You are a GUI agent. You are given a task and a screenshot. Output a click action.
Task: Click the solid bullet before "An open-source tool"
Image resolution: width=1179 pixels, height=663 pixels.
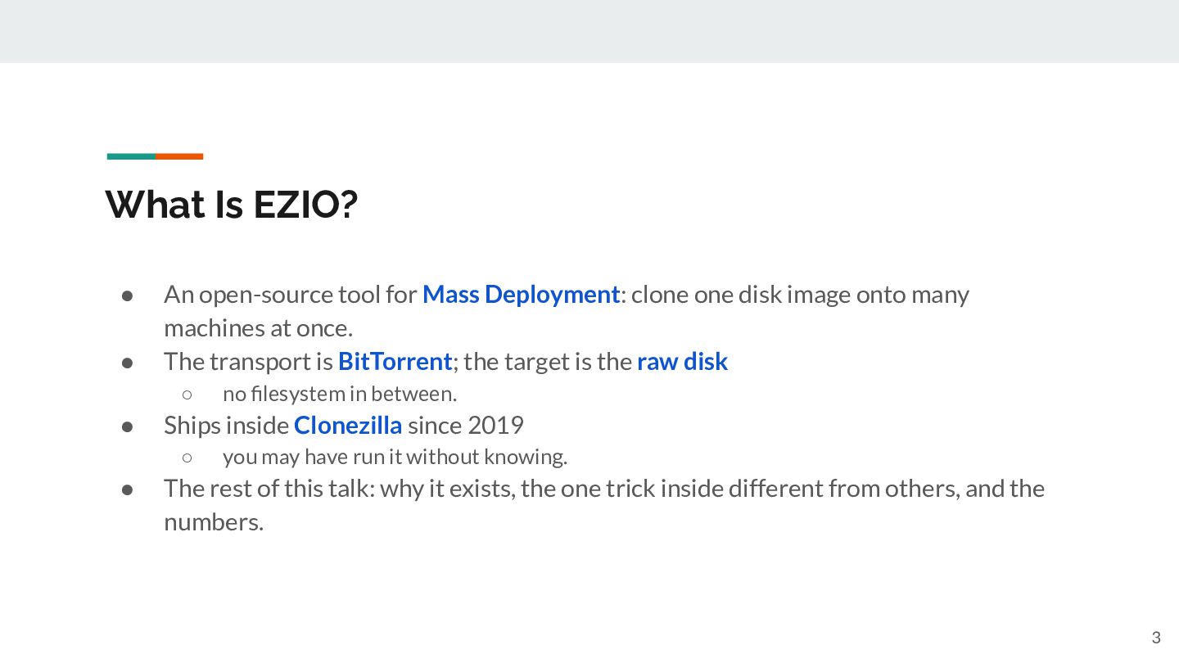(x=128, y=295)
